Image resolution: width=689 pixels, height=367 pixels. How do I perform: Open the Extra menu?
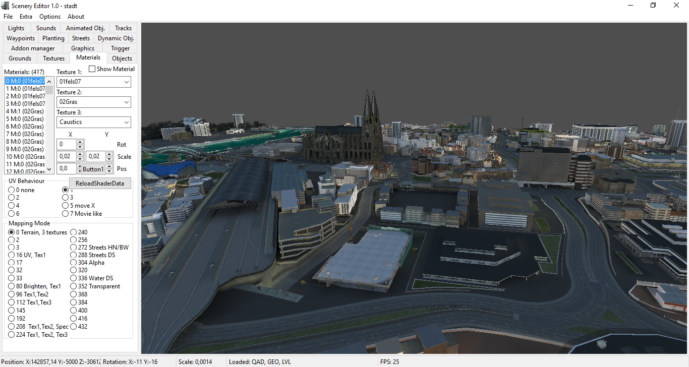pyautogui.click(x=26, y=17)
